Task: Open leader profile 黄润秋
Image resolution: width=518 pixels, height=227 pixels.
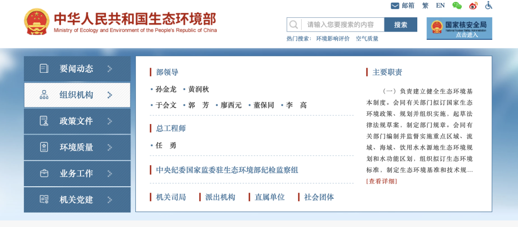Action: [x=199, y=90]
